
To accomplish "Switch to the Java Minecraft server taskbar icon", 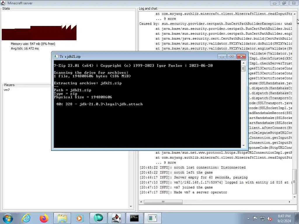I will tap(116, 218).
